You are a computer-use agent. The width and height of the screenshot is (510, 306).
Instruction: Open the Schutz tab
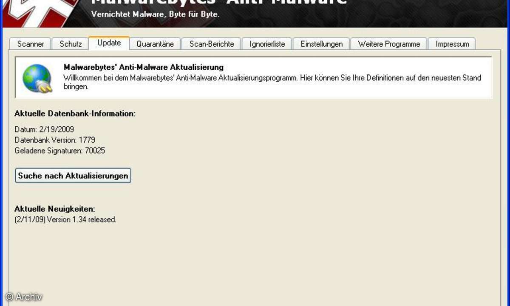coord(71,44)
